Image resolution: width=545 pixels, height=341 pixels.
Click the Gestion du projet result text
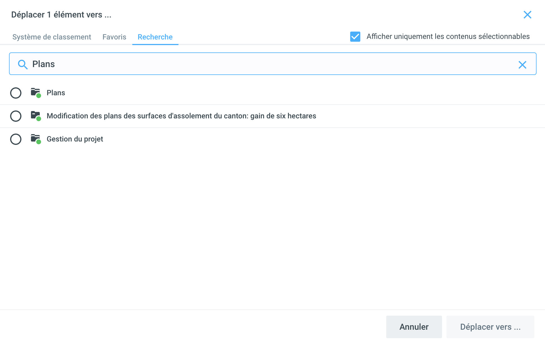click(x=75, y=139)
